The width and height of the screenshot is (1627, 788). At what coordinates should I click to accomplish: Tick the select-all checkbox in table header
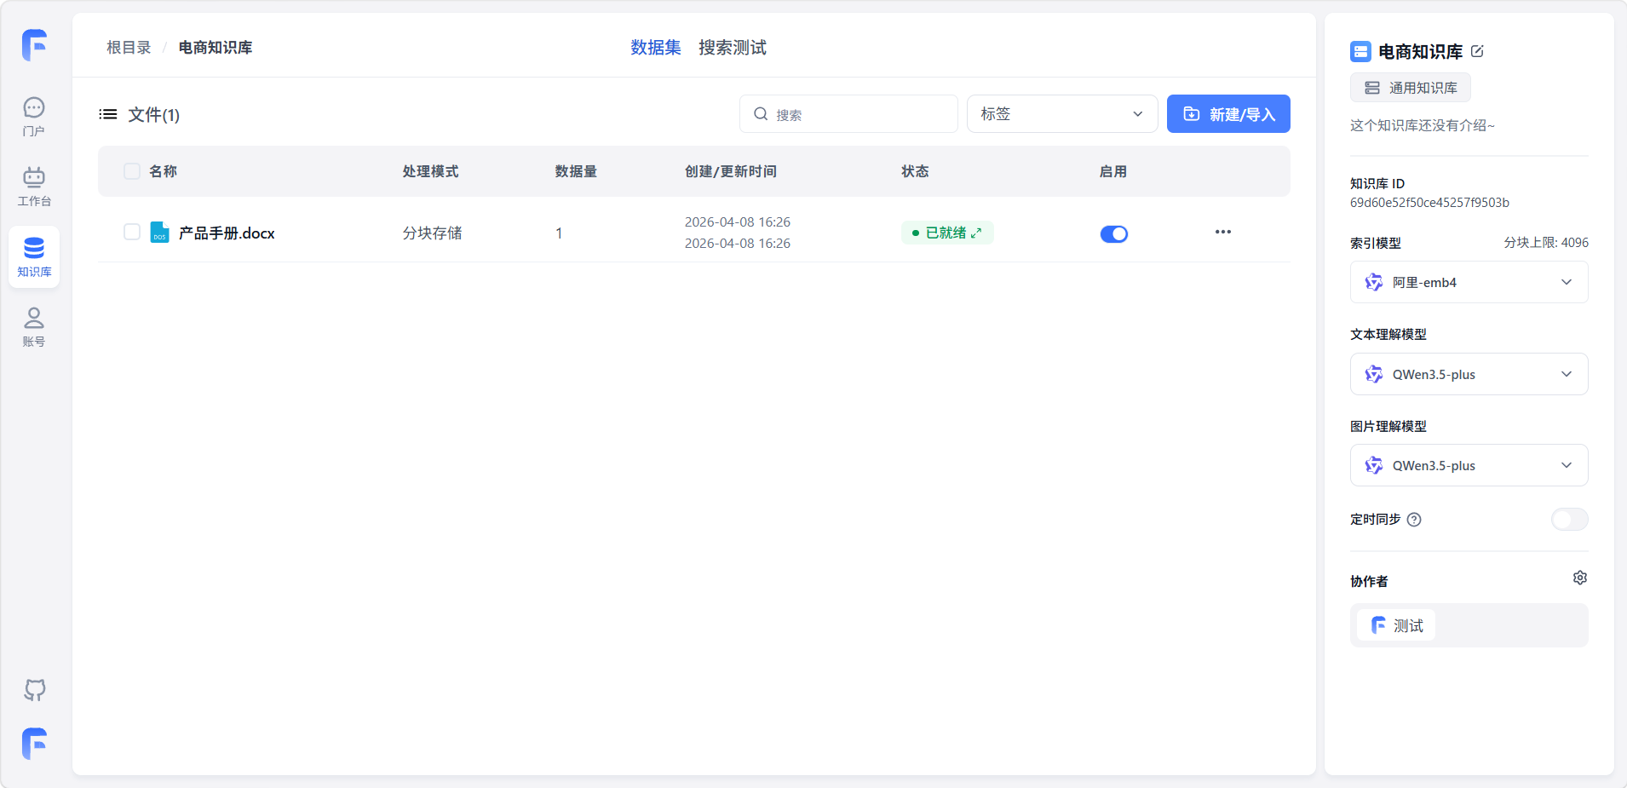coord(132,171)
